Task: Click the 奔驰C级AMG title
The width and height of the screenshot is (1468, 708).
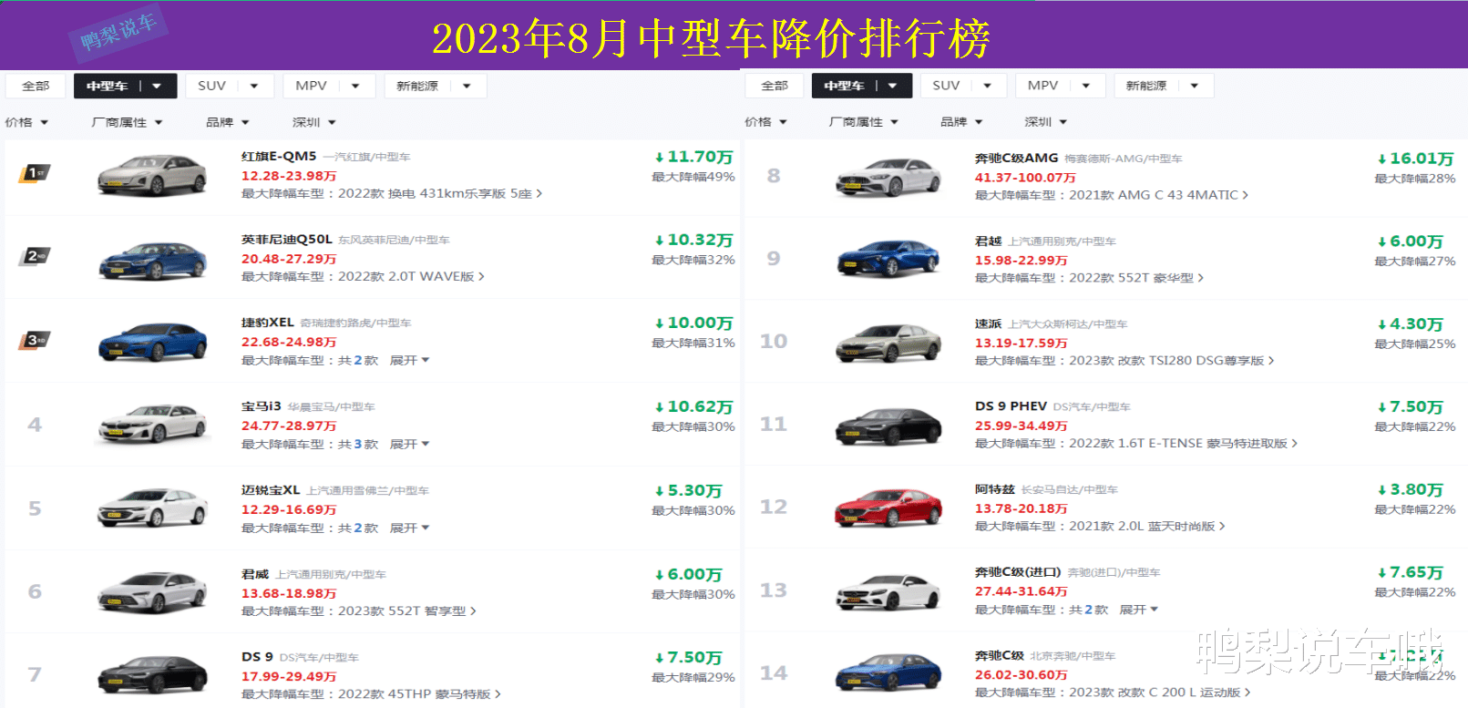Action: (1016, 159)
